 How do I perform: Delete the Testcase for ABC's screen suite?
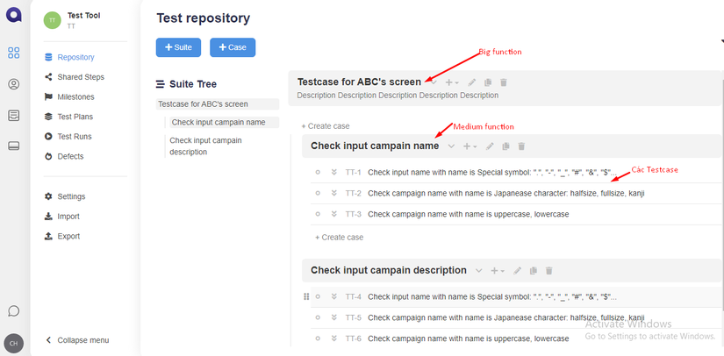coord(503,82)
